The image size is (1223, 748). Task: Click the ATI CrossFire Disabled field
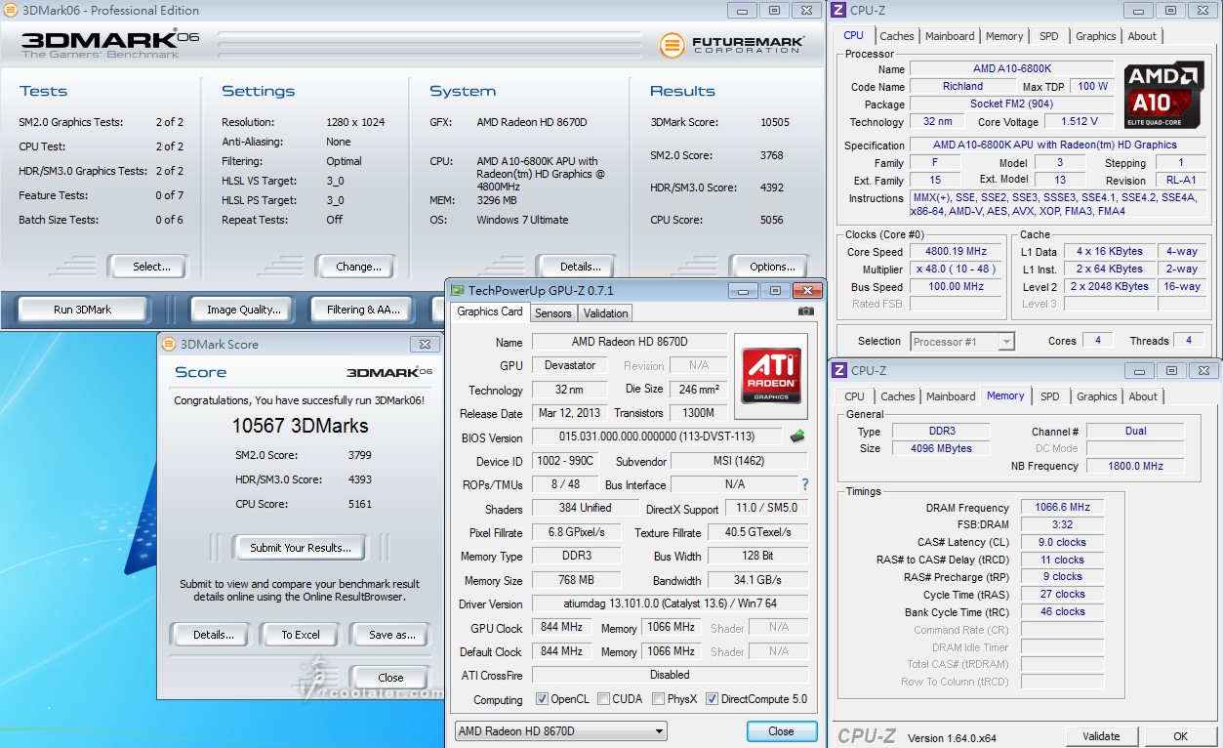click(x=670, y=675)
